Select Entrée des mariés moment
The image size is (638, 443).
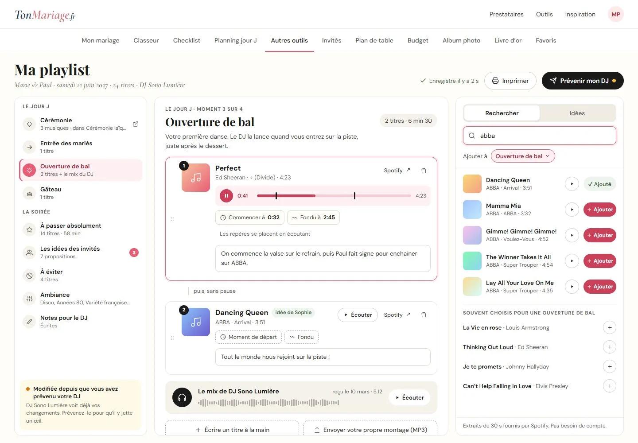(81, 147)
